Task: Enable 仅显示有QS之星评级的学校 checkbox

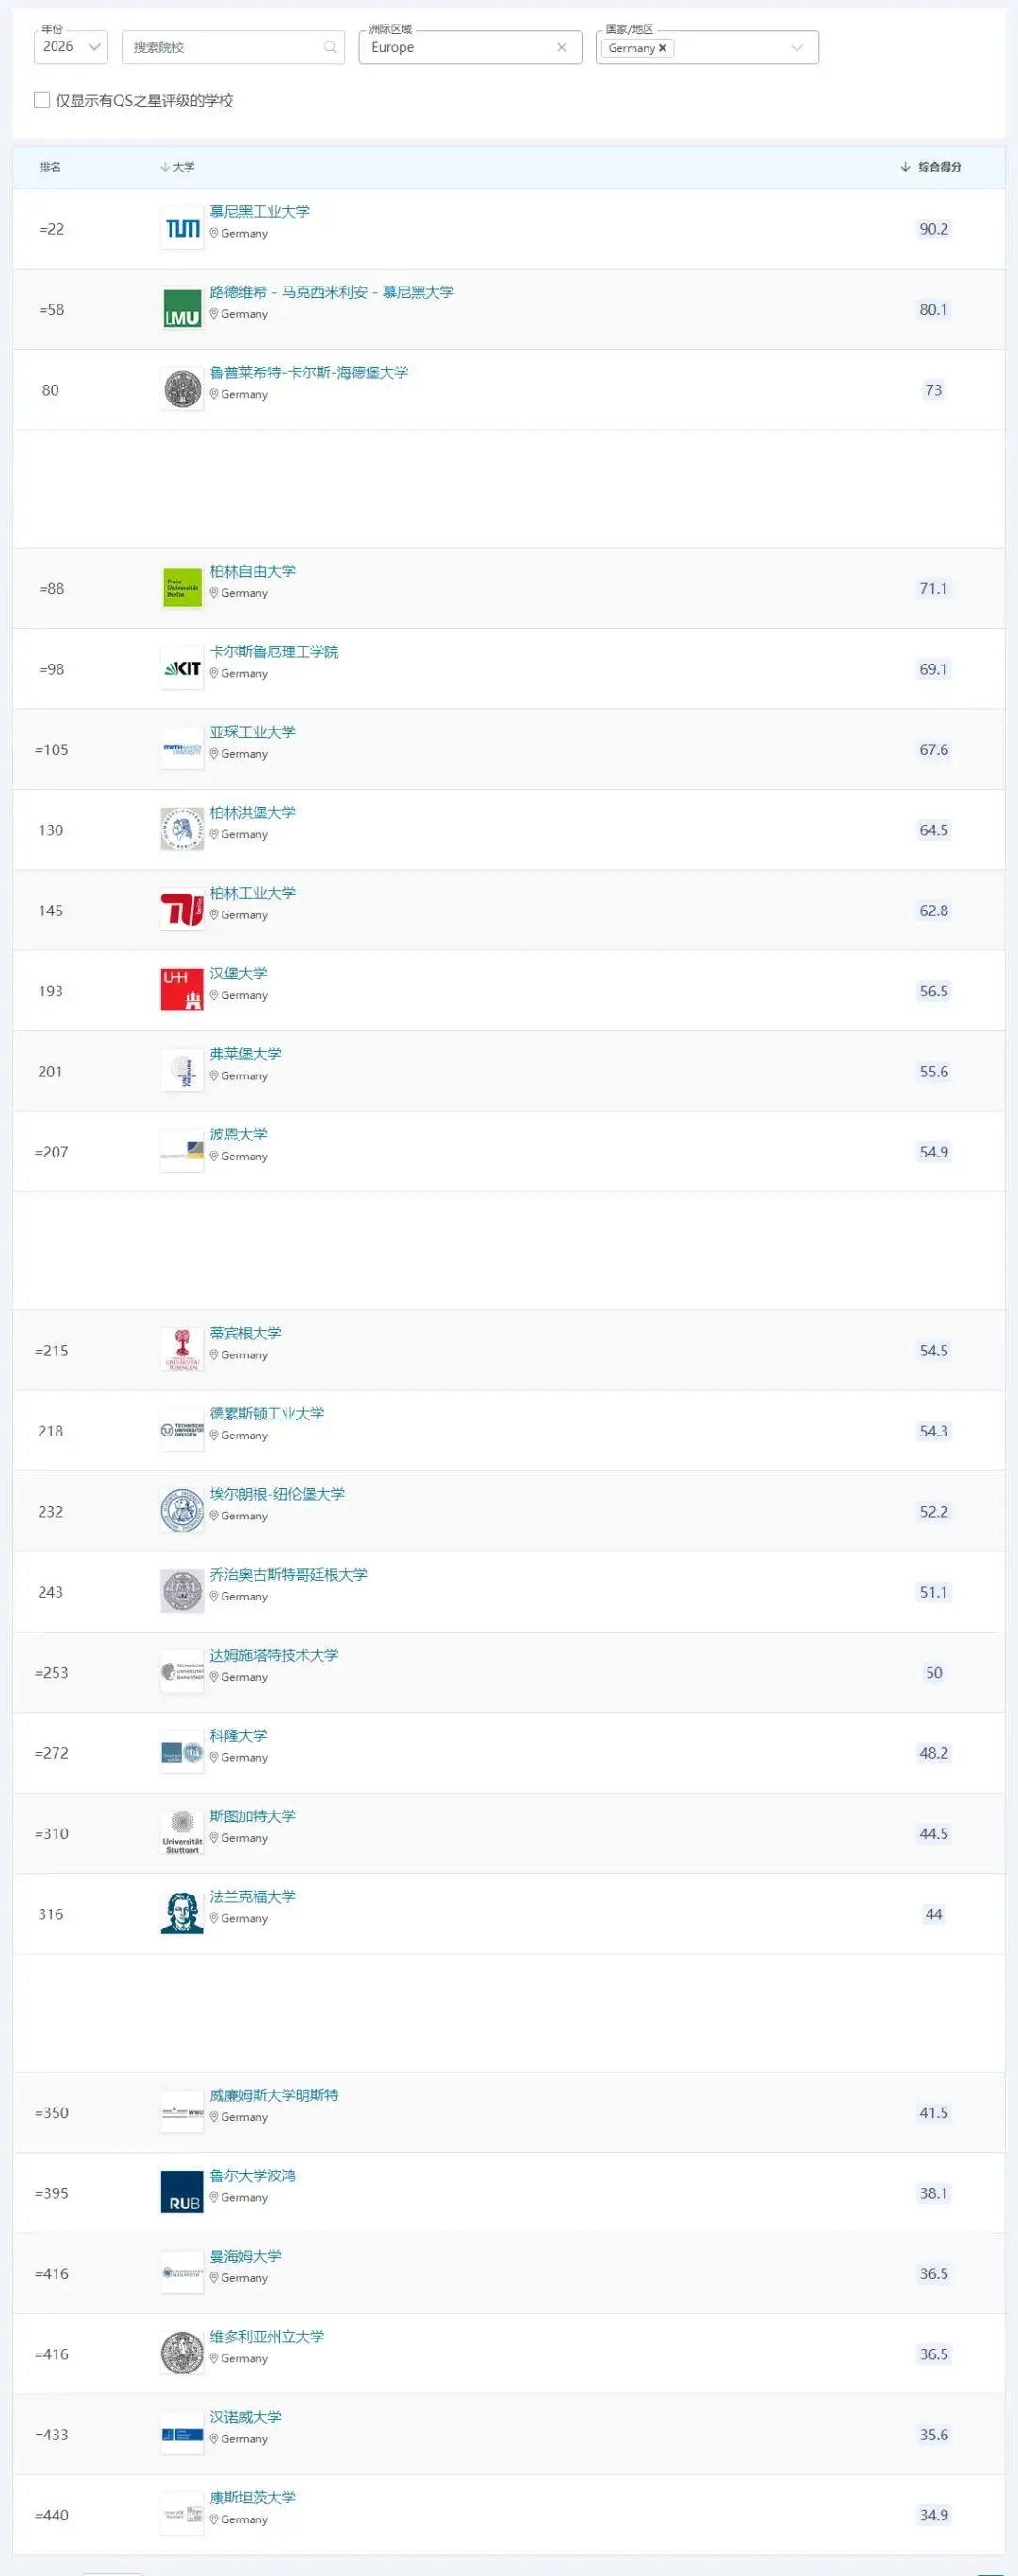Action: [x=42, y=100]
